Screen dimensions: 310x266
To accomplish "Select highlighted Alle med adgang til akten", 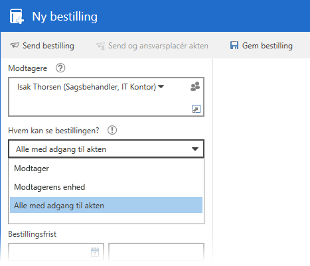I will coord(106,205).
